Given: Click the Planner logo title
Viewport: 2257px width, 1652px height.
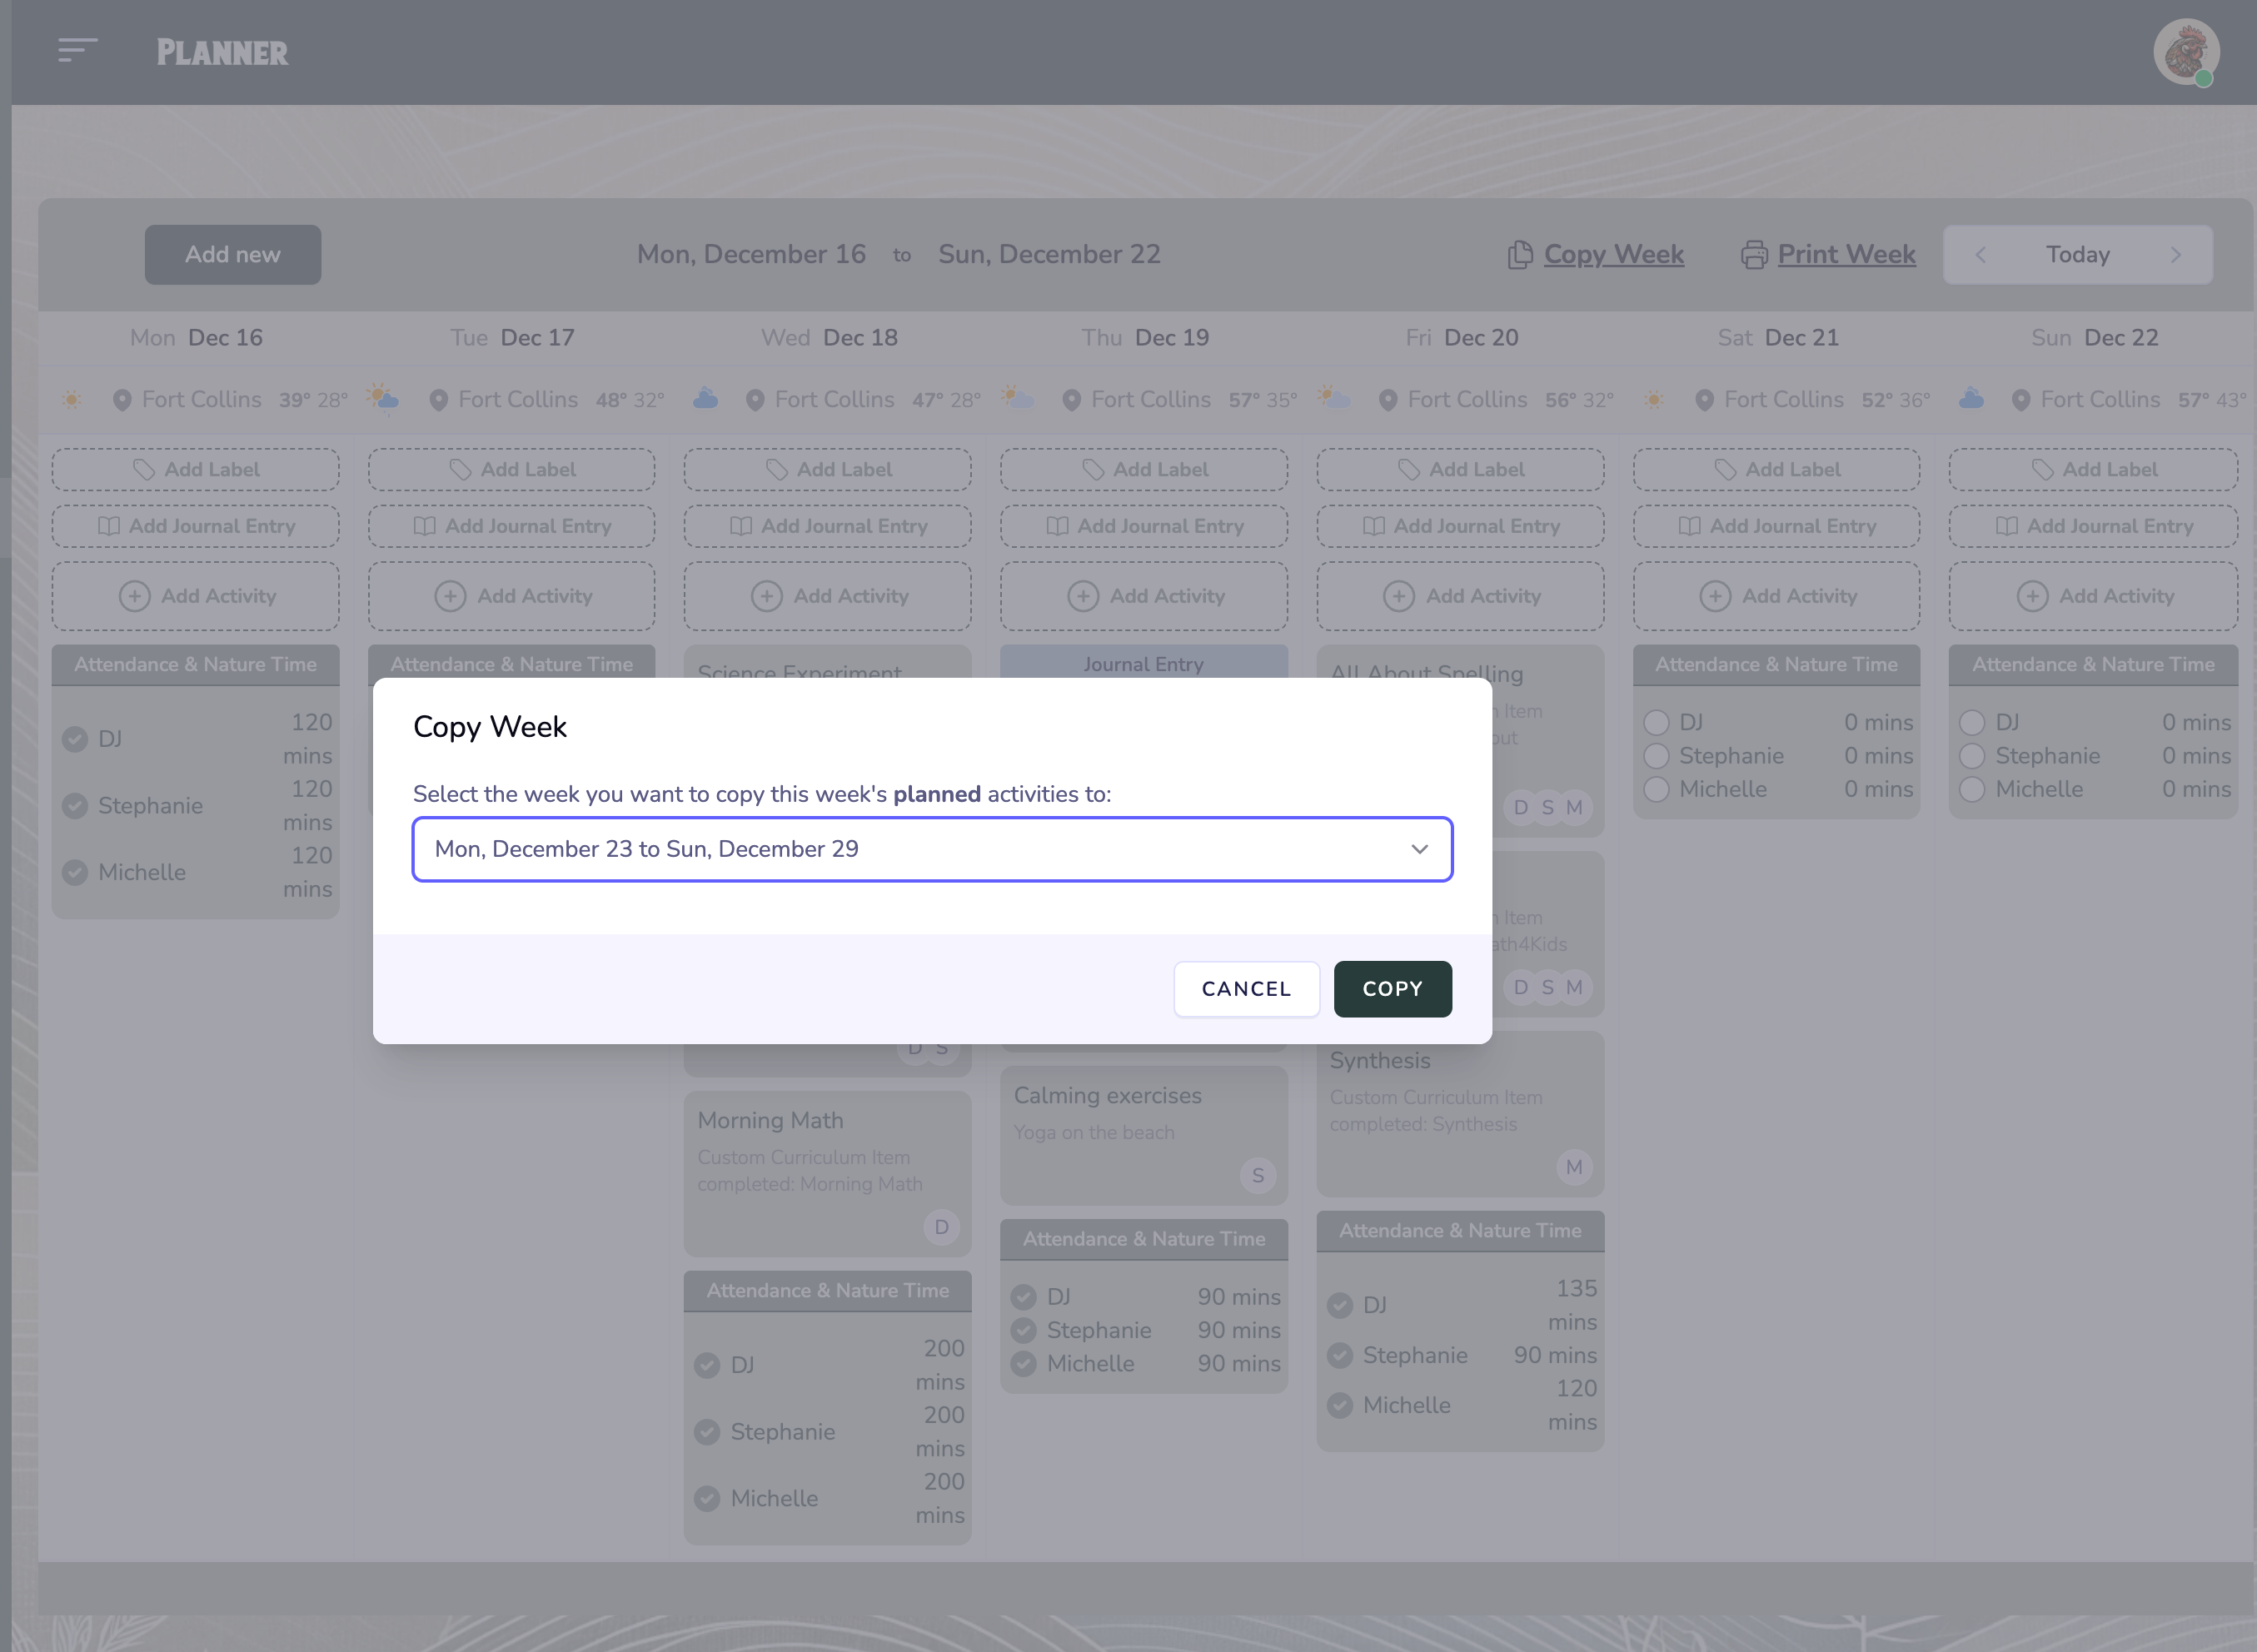Looking at the screenshot, I should pyautogui.click(x=222, y=52).
